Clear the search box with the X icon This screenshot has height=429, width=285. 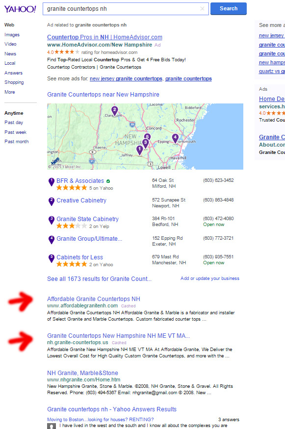click(202, 9)
